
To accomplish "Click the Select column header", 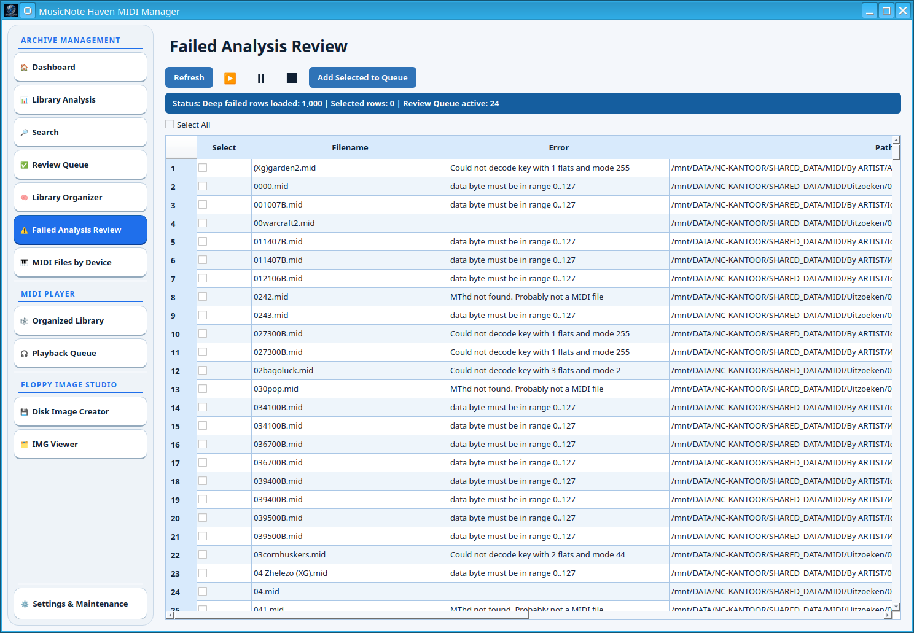I will [224, 148].
